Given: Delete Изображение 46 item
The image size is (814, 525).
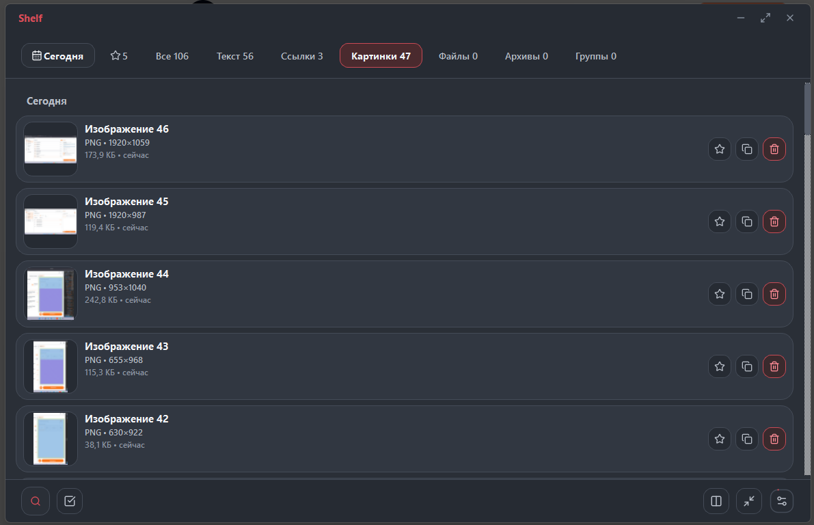Looking at the screenshot, I should pyautogui.click(x=774, y=149).
